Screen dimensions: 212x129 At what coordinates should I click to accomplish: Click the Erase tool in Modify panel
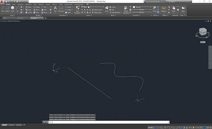pyautogui.click(x=51, y=7)
